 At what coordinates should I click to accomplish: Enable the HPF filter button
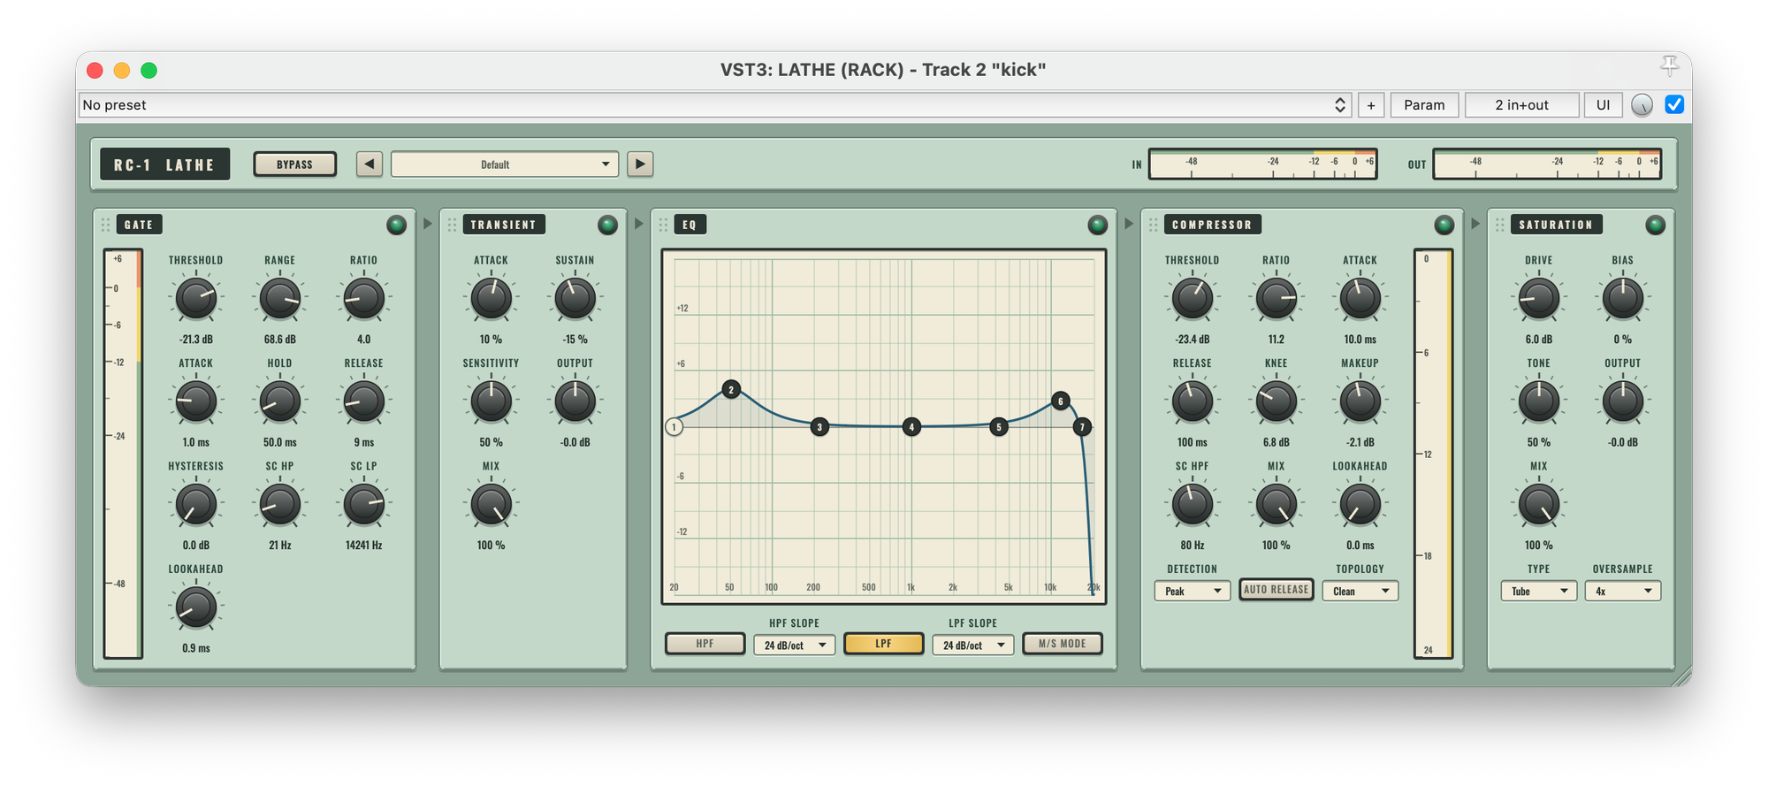pyautogui.click(x=705, y=644)
